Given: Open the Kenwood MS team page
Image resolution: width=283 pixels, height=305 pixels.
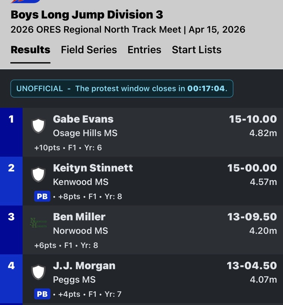Looking at the screenshot, I should coord(80,182).
